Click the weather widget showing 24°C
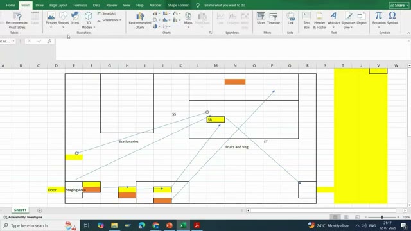Image resolution: width=411 pixels, height=231 pixels. point(328,225)
